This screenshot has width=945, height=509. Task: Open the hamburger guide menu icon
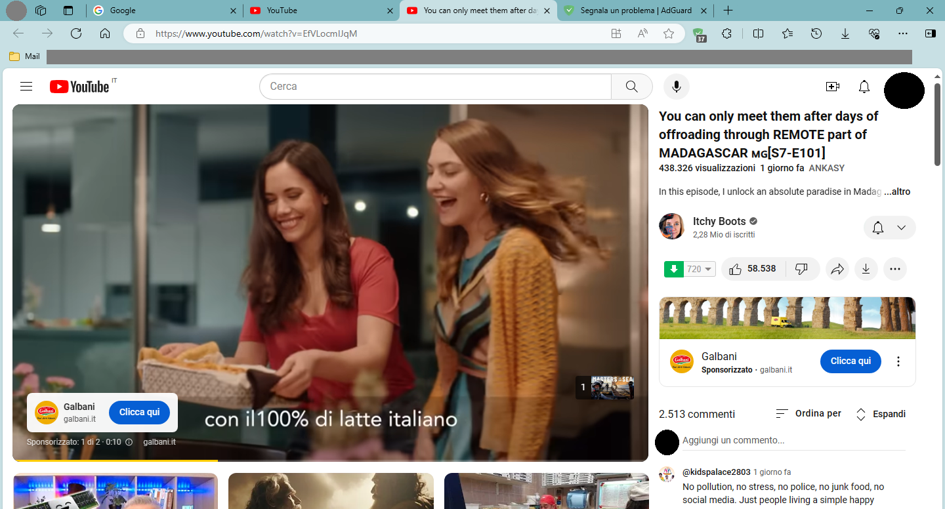[26, 86]
